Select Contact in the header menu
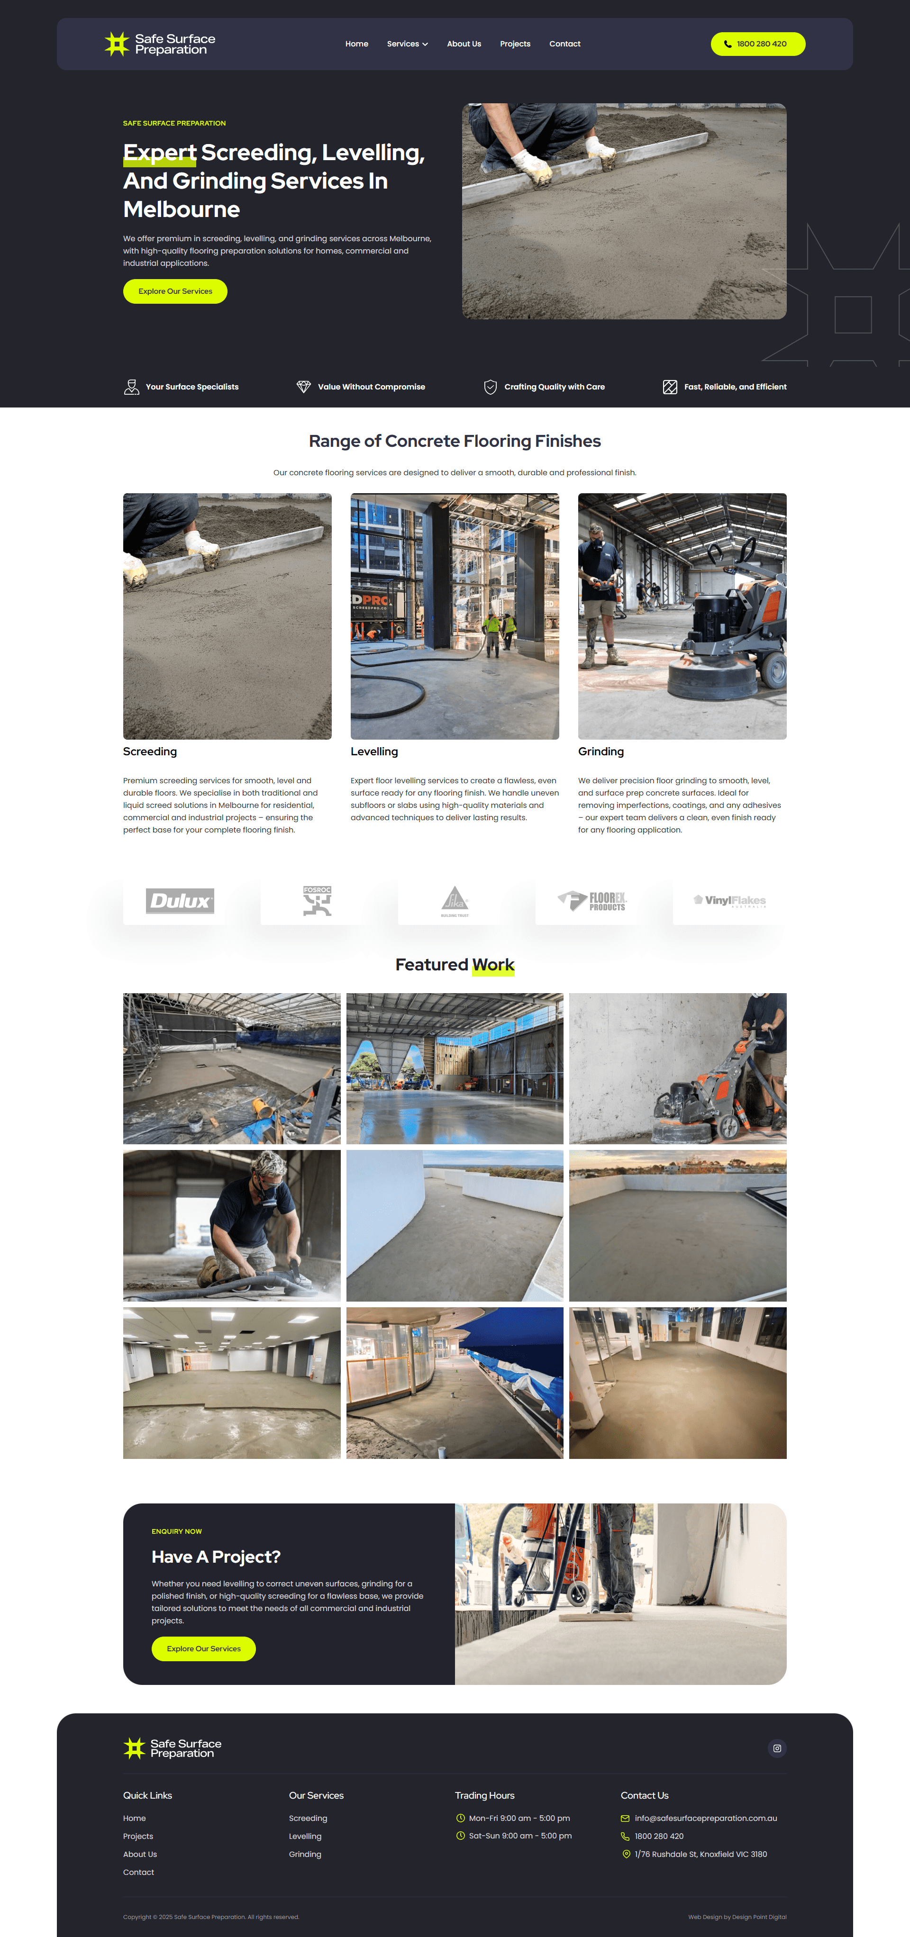The width and height of the screenshot is (910, 1937). (x=565, y=44)
